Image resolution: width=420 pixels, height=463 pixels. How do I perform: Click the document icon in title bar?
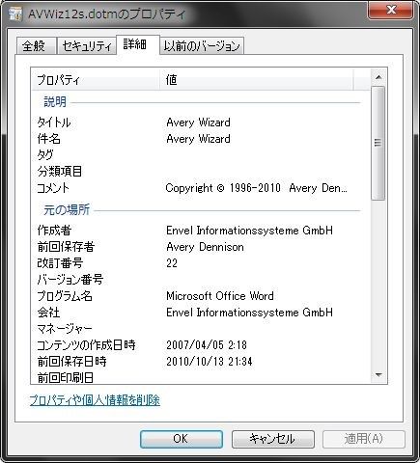[x=15, y=14]
